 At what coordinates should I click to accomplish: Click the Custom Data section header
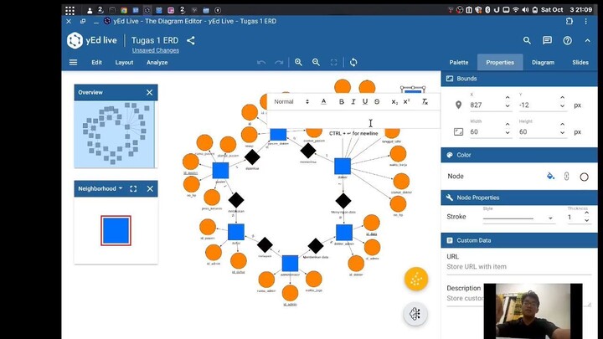pyautogui.click(x=519, y=240)
